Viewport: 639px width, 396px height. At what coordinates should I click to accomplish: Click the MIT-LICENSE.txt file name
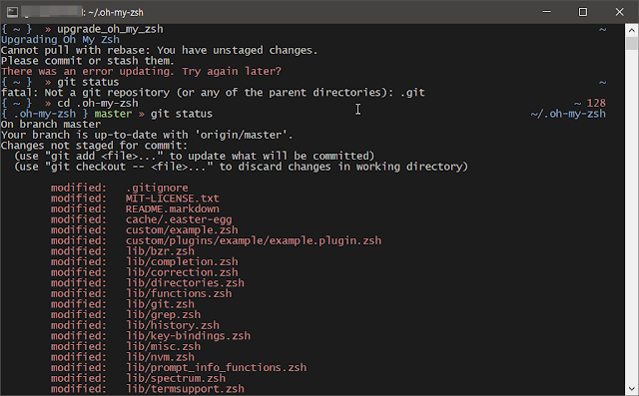click(x=173, y=198)
